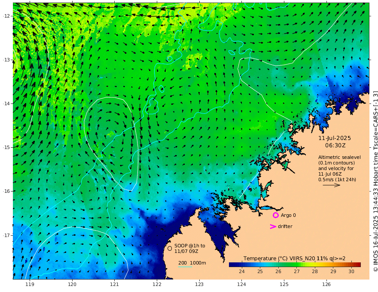Click the longitude 119 axis label
Image resolution: width=378 pixels, height=292 pixels.
point(30,284)
